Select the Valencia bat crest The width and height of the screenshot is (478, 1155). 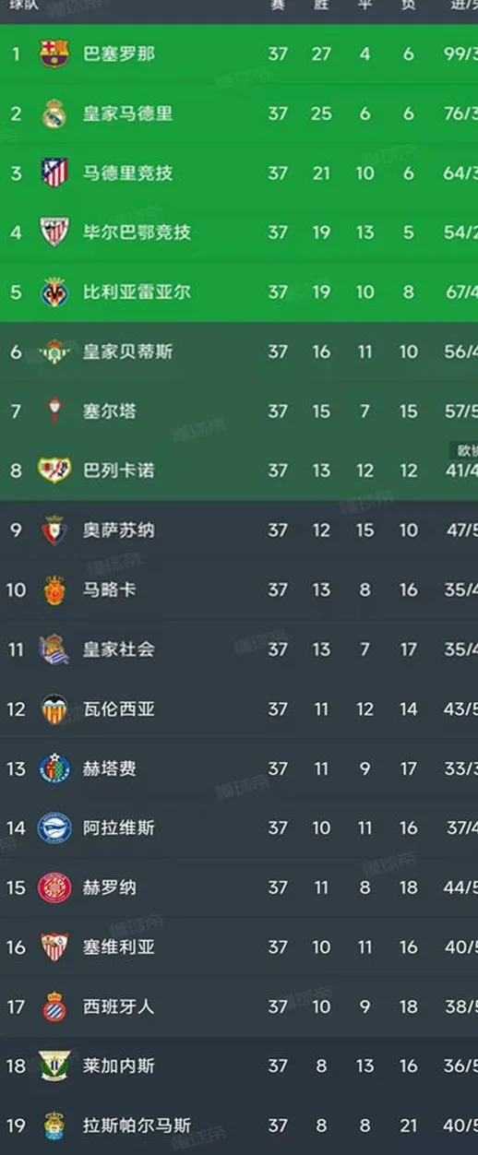pos(54,708)
